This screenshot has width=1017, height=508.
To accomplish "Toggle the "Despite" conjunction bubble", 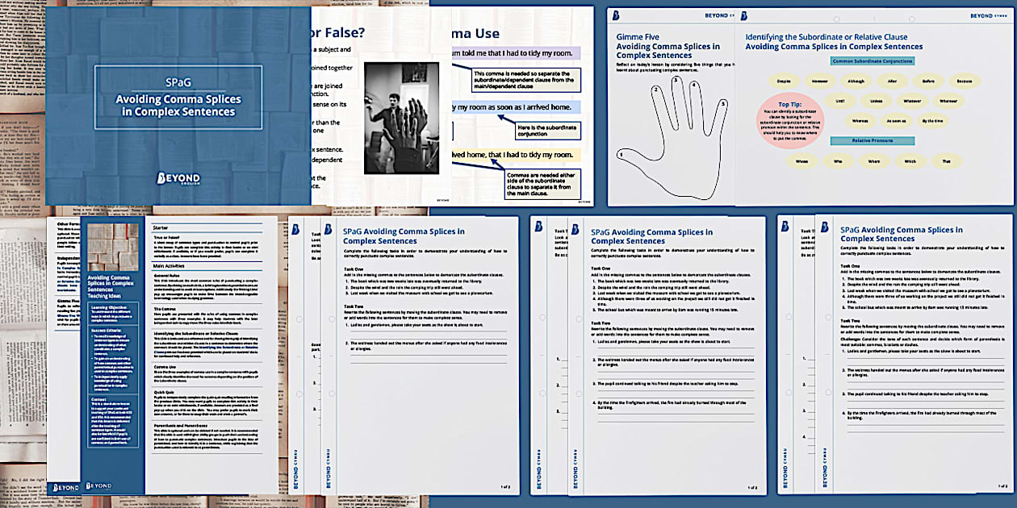I will [785, 81].
